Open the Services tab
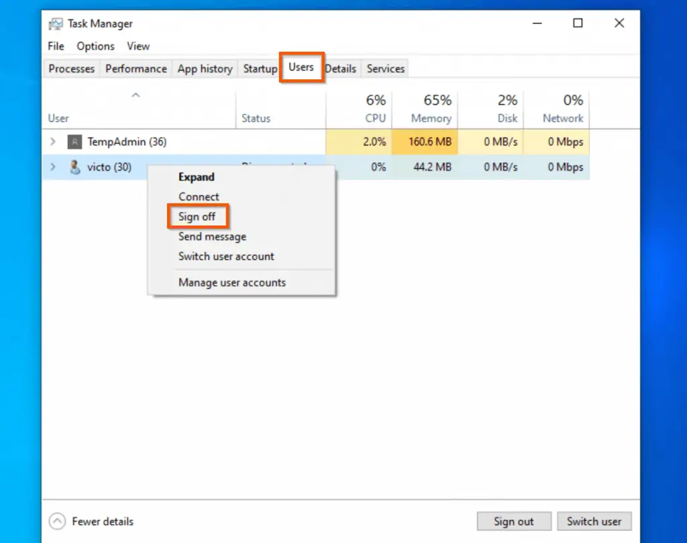 [x=384, y=68]
